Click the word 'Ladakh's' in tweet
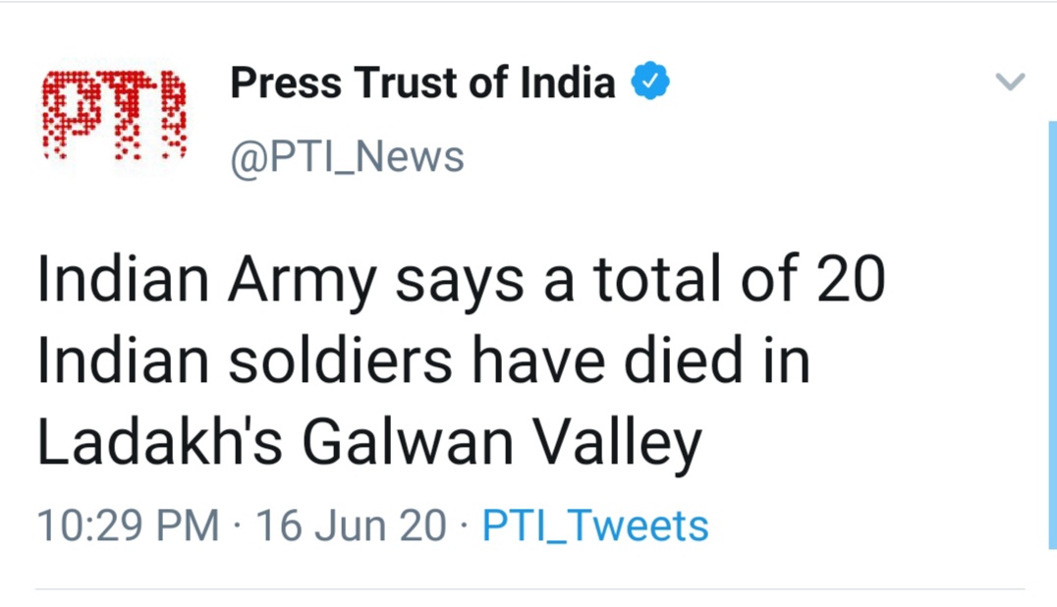1057x607 pixels. click(159, 442)
